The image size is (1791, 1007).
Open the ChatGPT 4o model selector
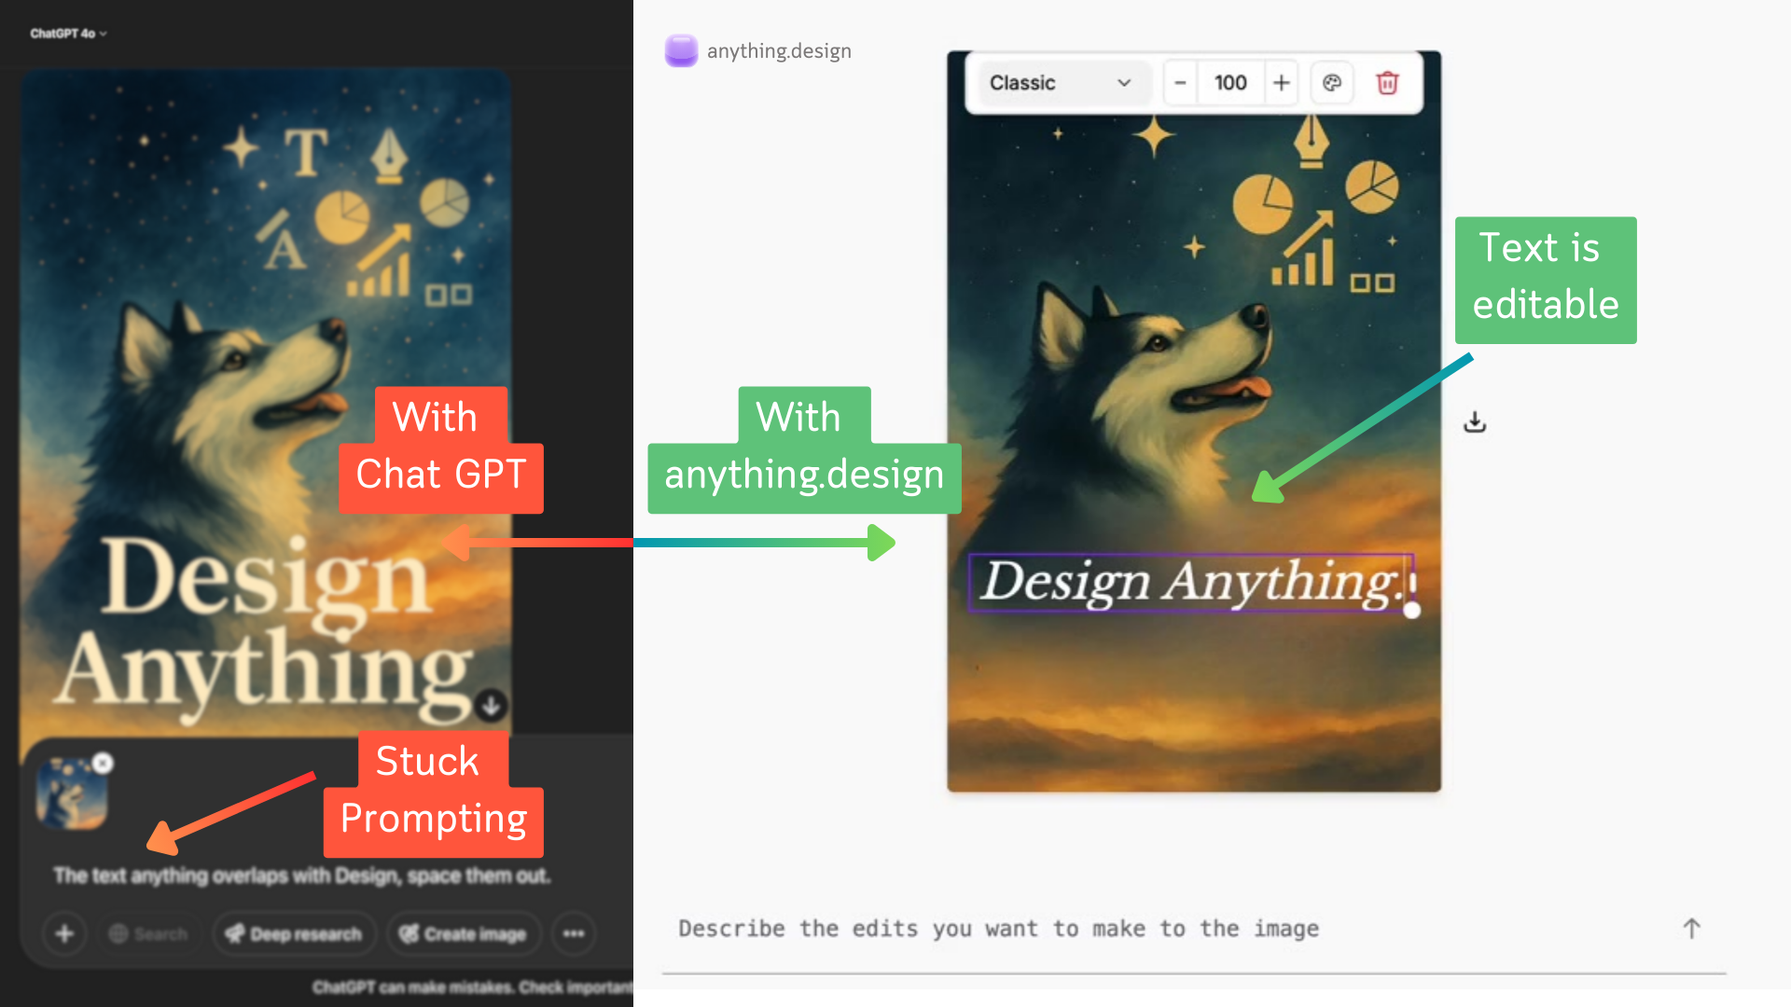pos(68,34)
